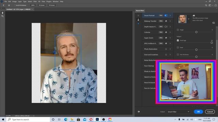Screen dimensions: 218x122
Task: Toggle the preview changes icon at panel bottom
Action: point(139,111)
